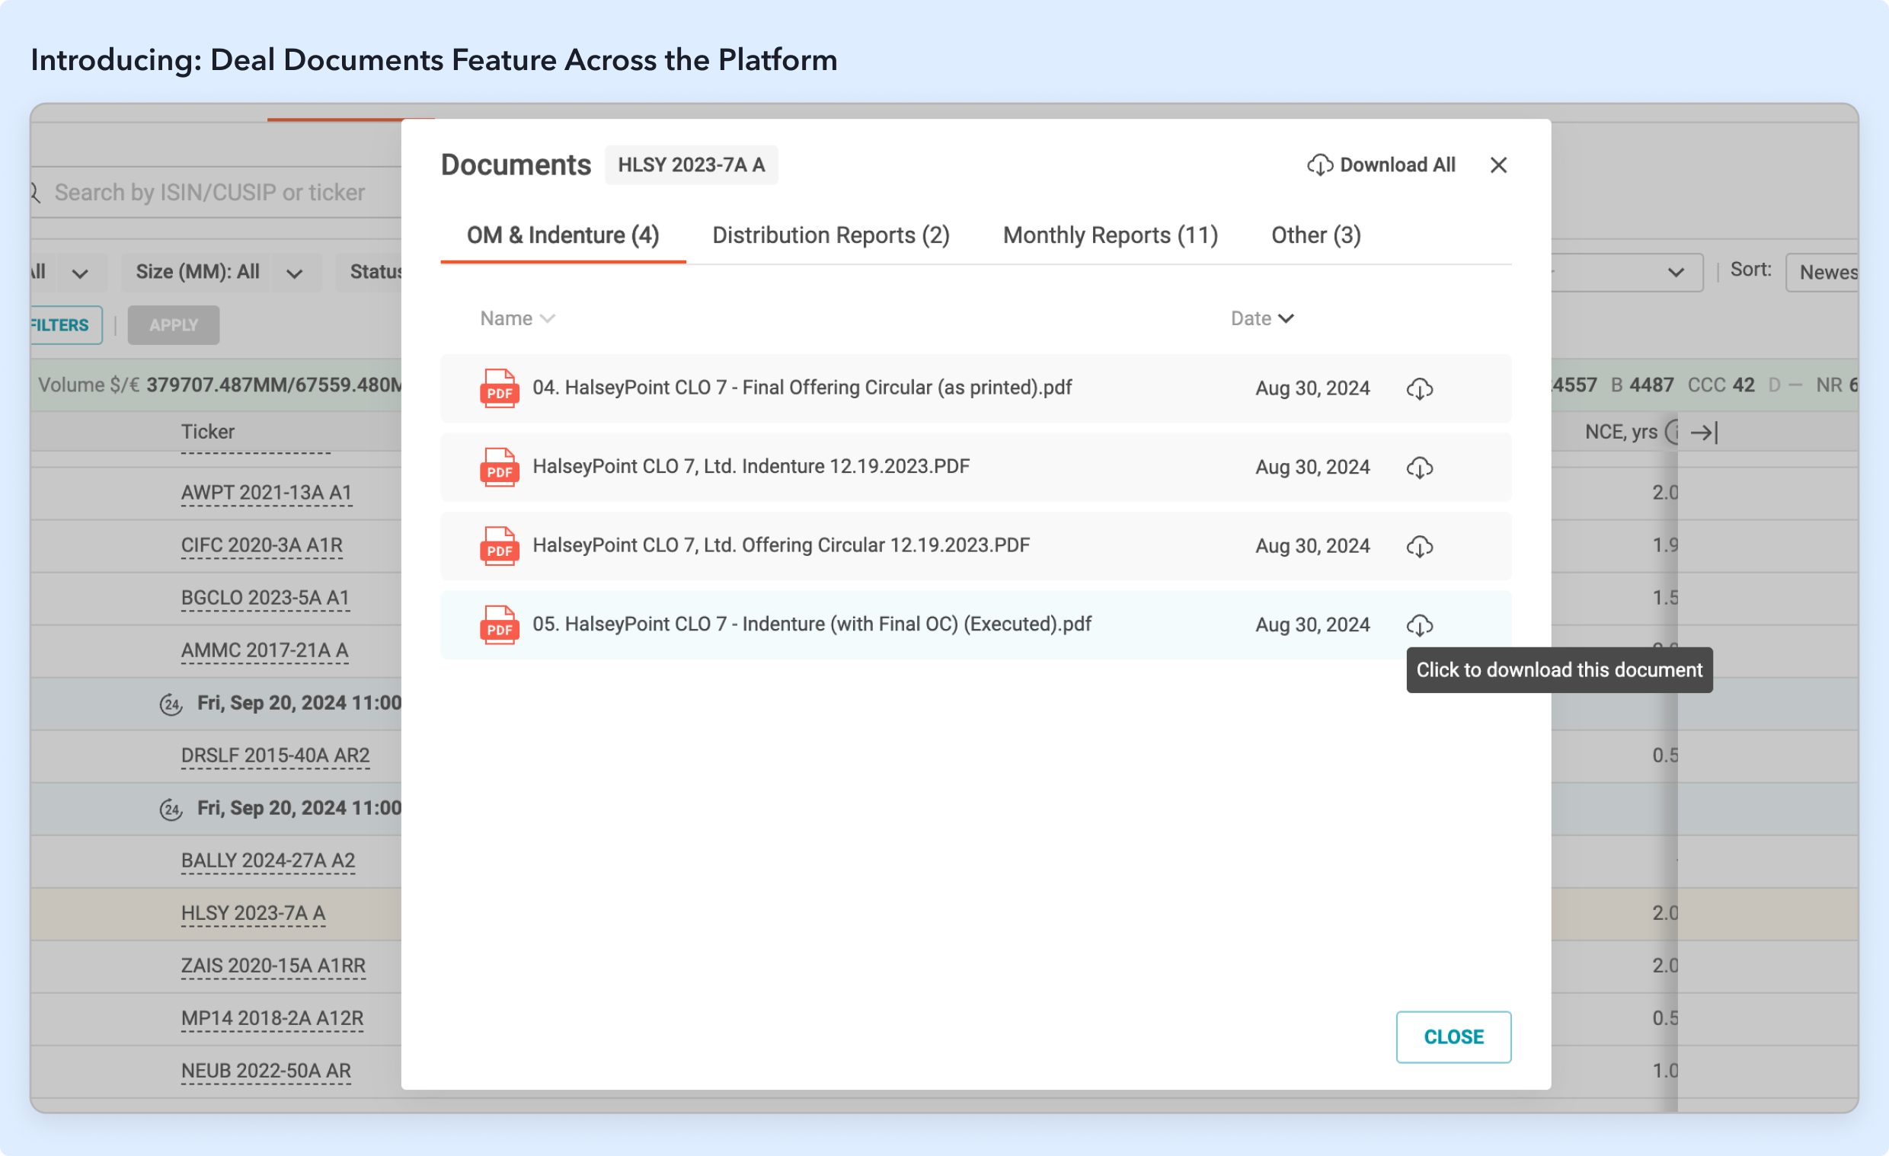Viewport: 1889px width, 1156px height.
Task: Click PDF icon of 04. HalseyPoint Final Offering Circular
Action: tap(499, 388)
